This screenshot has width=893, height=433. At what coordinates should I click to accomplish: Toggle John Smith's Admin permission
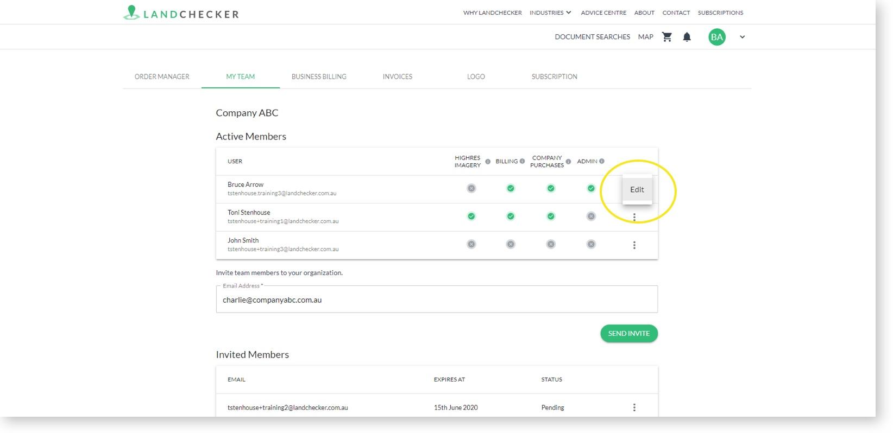(x=591, y=244)
